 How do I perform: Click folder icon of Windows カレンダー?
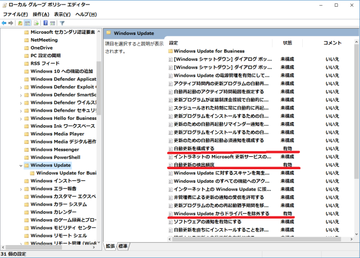coord(26,212)
